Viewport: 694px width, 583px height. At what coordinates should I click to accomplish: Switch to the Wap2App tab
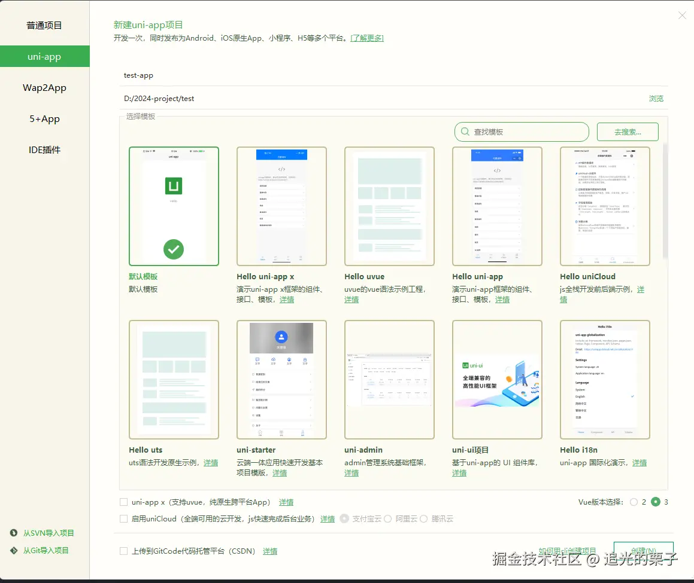click(44, 87)
